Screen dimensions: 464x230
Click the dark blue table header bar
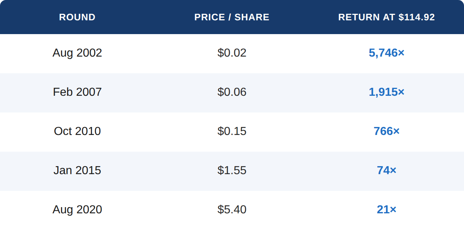232,17
